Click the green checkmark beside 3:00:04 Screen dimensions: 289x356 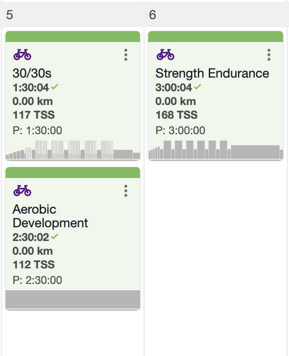(197, 87)
